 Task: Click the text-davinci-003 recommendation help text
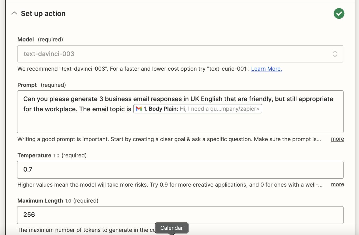pyautogui.click(x=133, y=69)
